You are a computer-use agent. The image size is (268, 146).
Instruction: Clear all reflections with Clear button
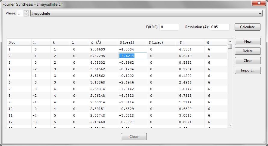[248, 61]
